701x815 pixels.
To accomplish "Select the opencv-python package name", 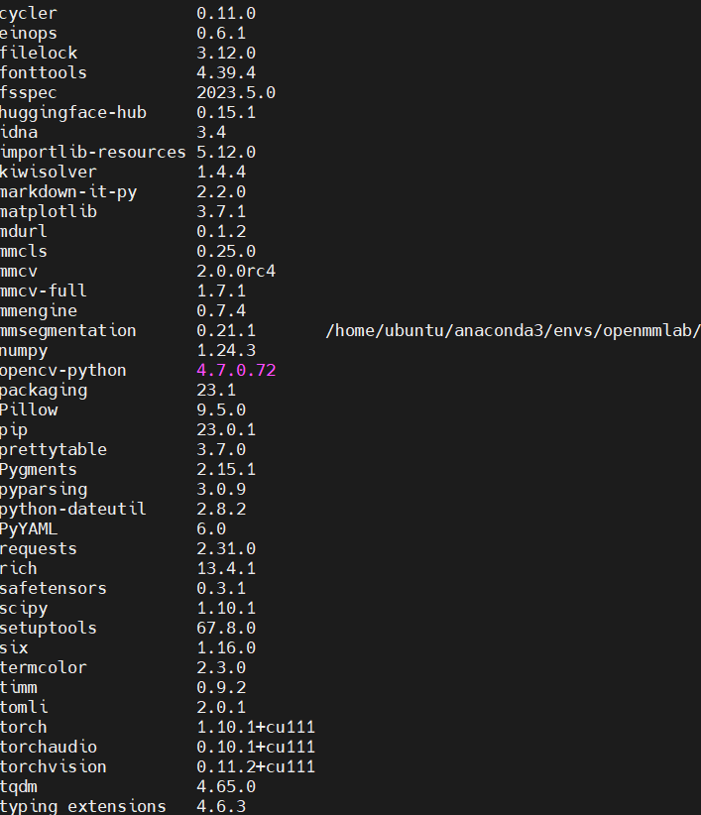I will [x=63, y=371].
